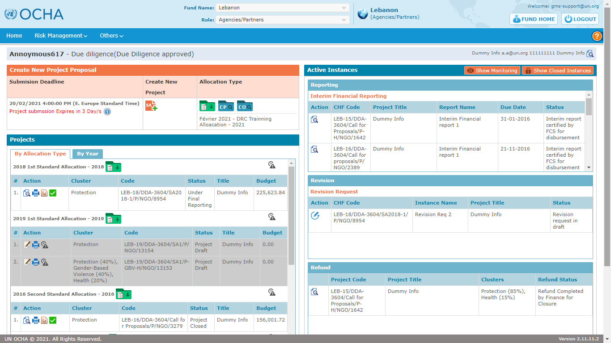The image size is (611, 343).
Task: Expand the Others menu
Action: 111,36
